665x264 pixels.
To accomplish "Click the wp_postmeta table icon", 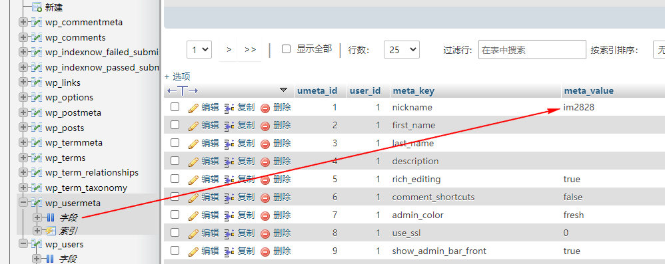I will coord(37,112).
